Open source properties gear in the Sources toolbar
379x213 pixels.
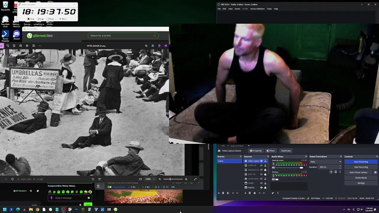(255, 193)
